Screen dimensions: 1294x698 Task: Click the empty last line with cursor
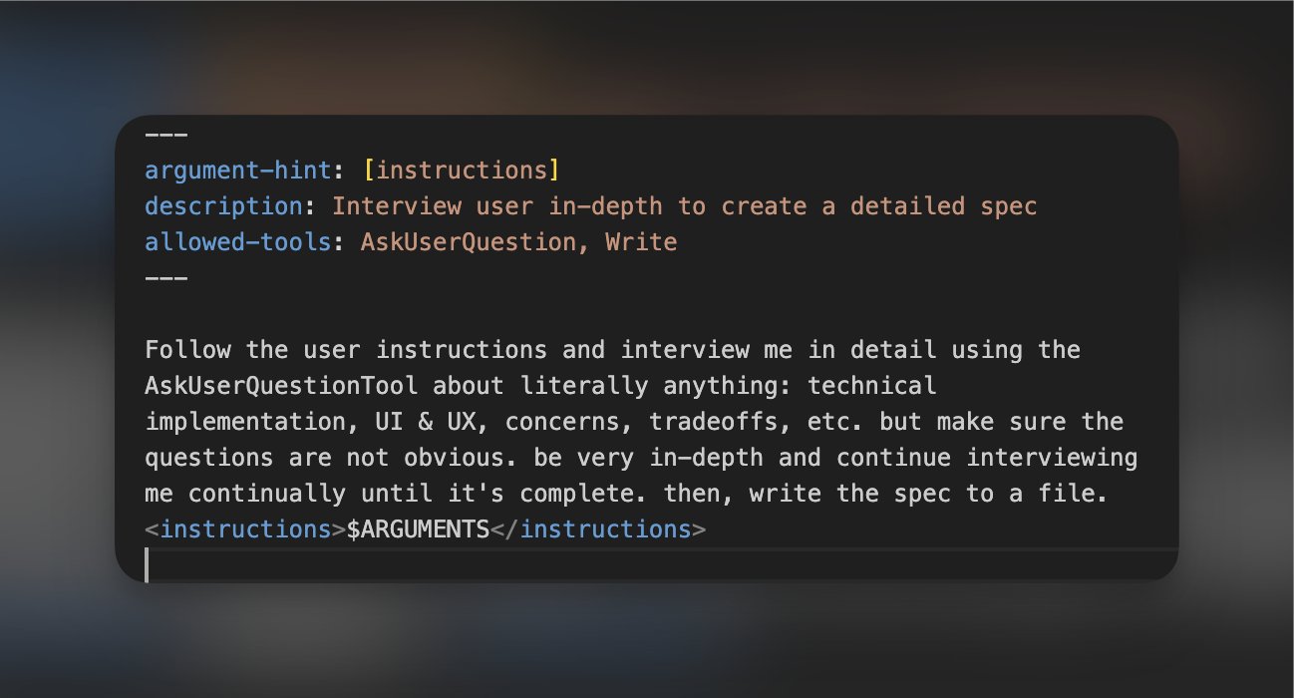point(598,564)
